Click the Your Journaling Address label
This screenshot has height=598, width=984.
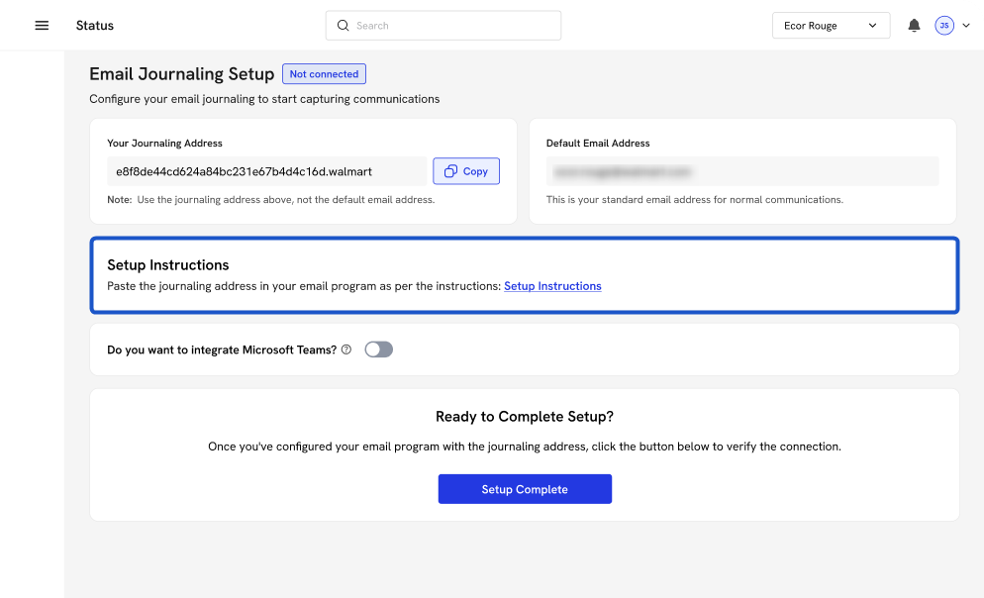click(164, 144)
